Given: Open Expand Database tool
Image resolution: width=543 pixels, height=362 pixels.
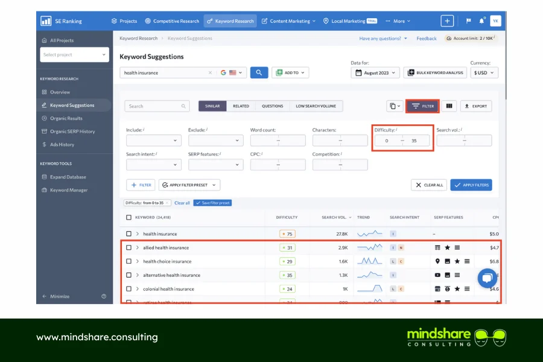Looking at the screenshot, I should [x=68, y=177].
